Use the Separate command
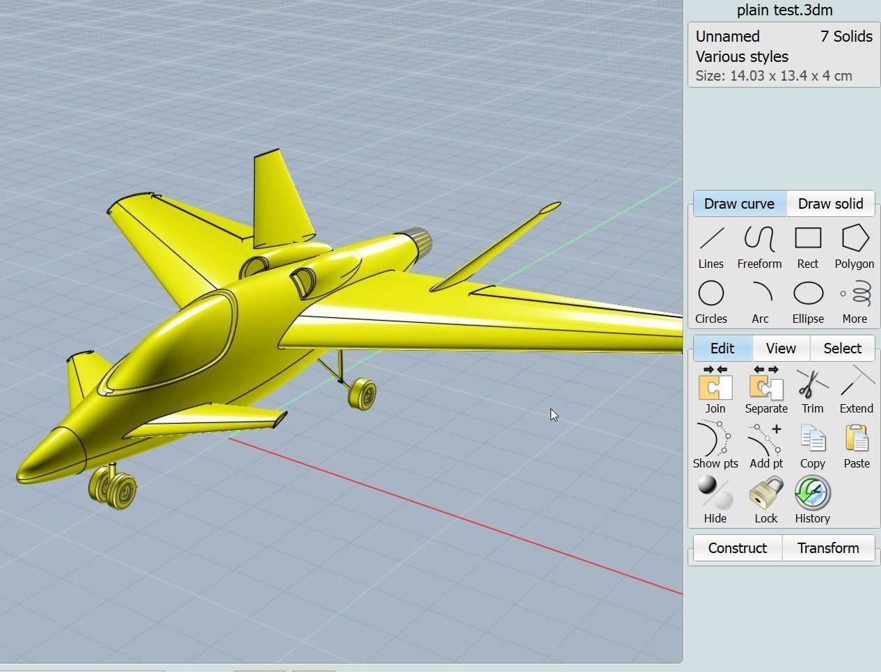Viewport: 881px width, 672px height. click(x=766, y=391)
